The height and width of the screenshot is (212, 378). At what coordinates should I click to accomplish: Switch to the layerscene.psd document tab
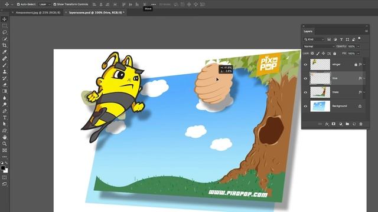[97, 12]
